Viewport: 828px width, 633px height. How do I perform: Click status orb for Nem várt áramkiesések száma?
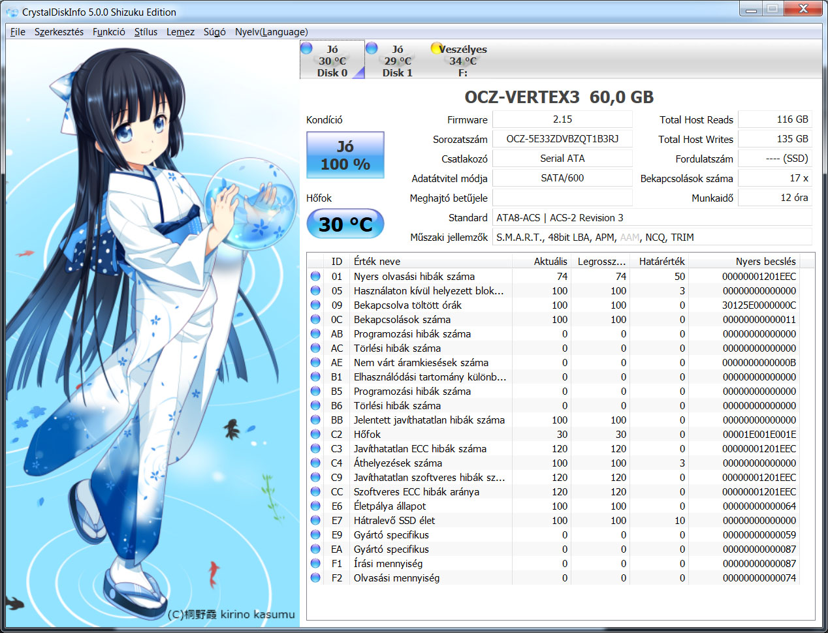click(315, 362)
